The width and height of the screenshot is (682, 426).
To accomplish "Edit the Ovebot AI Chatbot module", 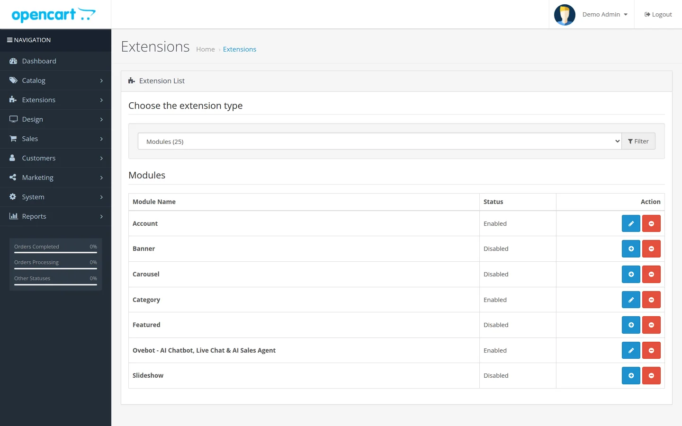I will click(631, 350).
